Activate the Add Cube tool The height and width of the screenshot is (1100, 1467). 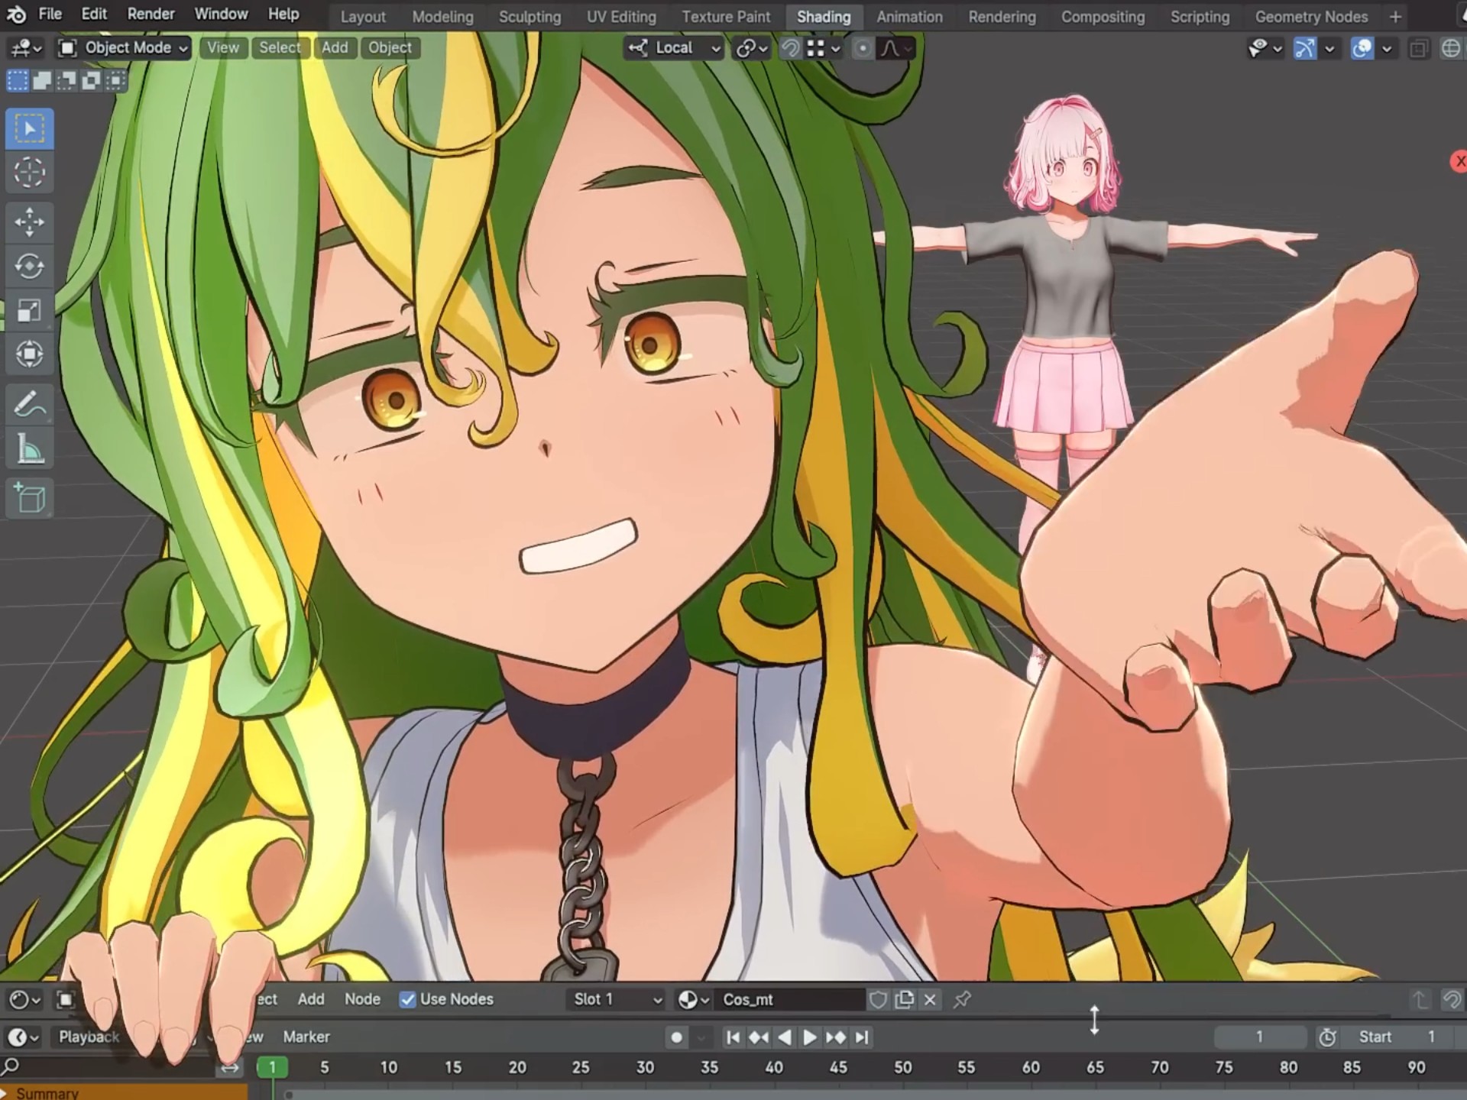(x=30, y=498)
